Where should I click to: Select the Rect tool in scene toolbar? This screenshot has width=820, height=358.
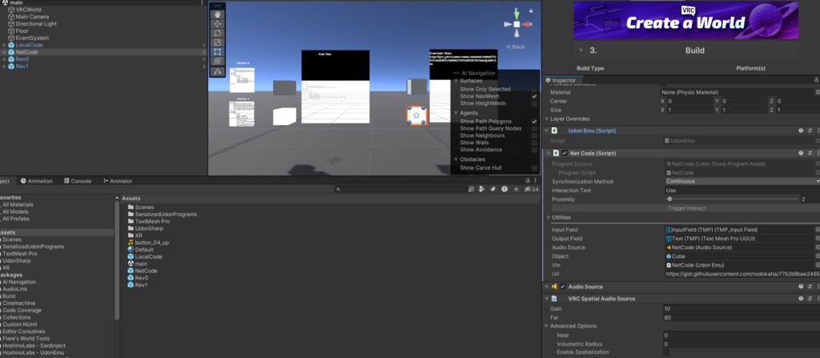pyautogui.click(x=218, y=52)
